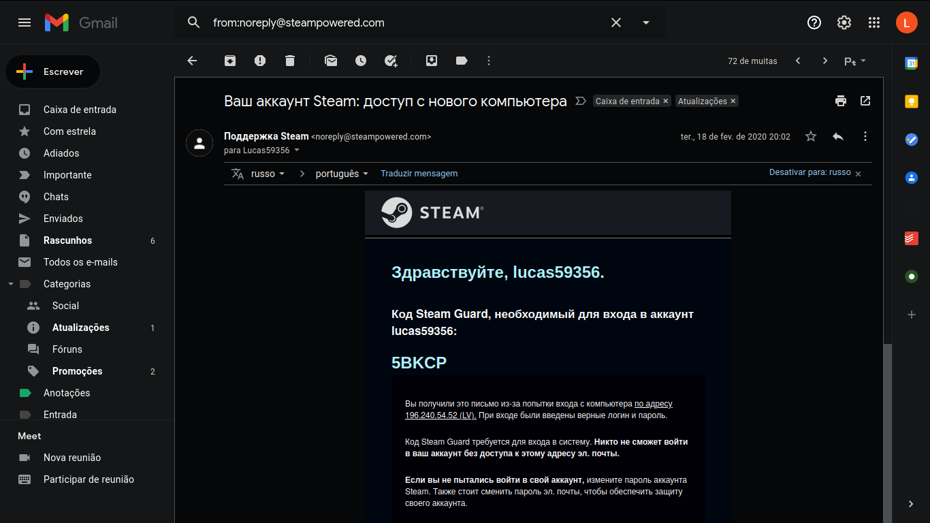
Task: Clear the search query with the X
Action: (x=616, y=22)
